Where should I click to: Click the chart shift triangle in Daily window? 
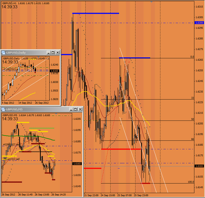pos(38,57)
